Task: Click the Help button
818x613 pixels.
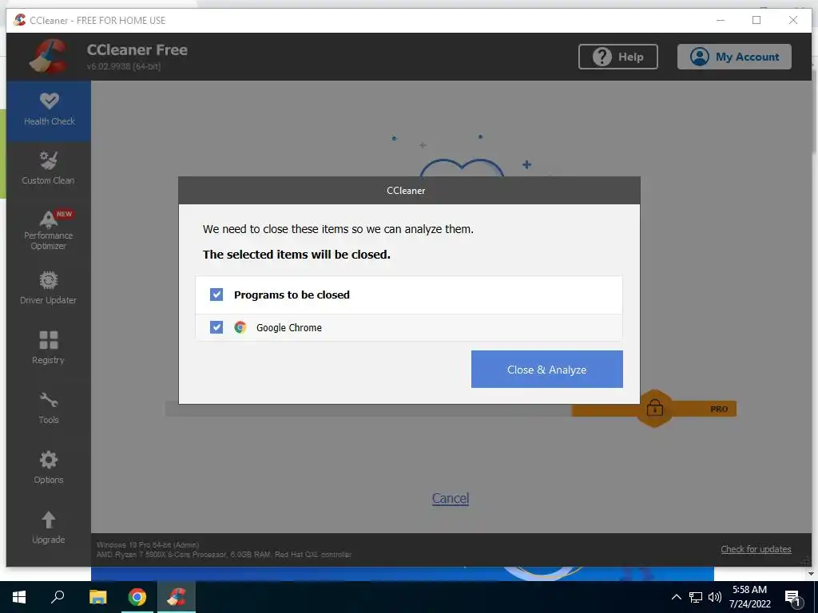Action: (617, 57)
